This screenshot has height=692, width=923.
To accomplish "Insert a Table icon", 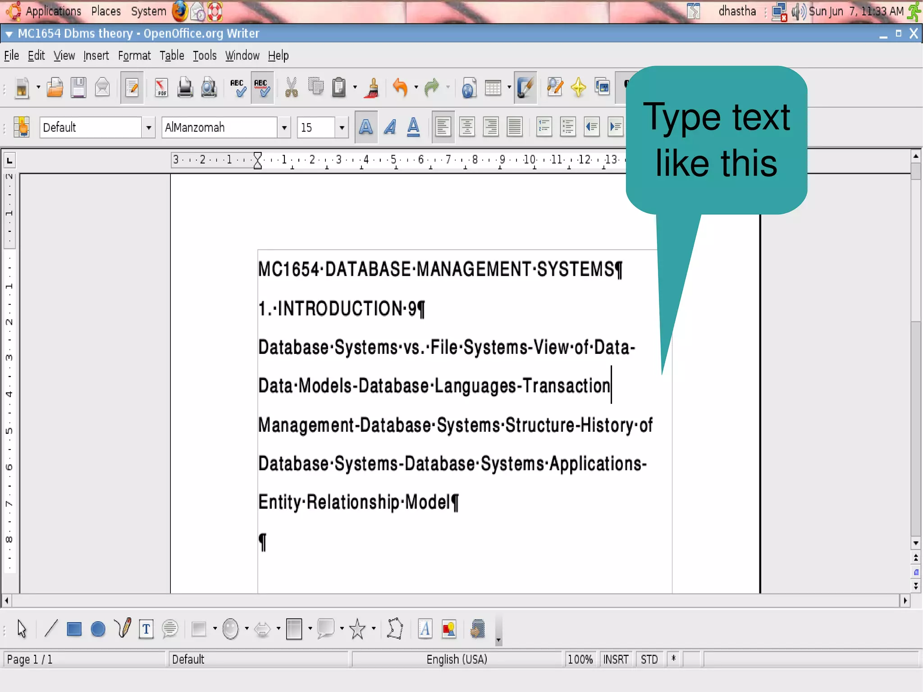I will pyautogui.click(x=493, y=87).
